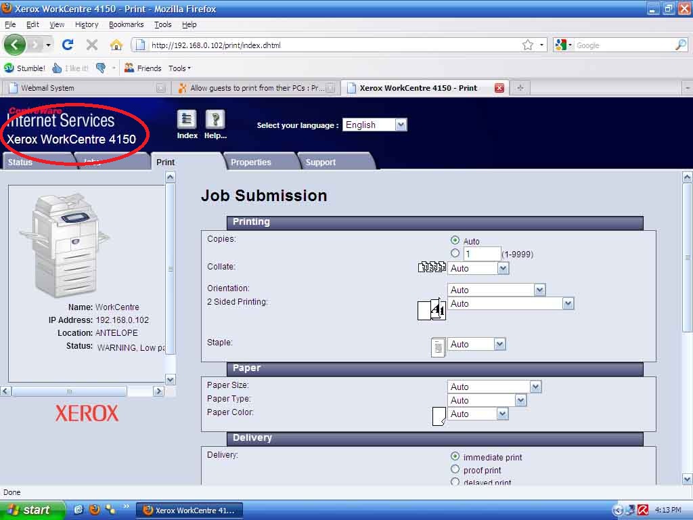The width and height of the screenshot is (693, 520).
Task: Open the Orientation dropdown
Action: (x=496, y=290)
